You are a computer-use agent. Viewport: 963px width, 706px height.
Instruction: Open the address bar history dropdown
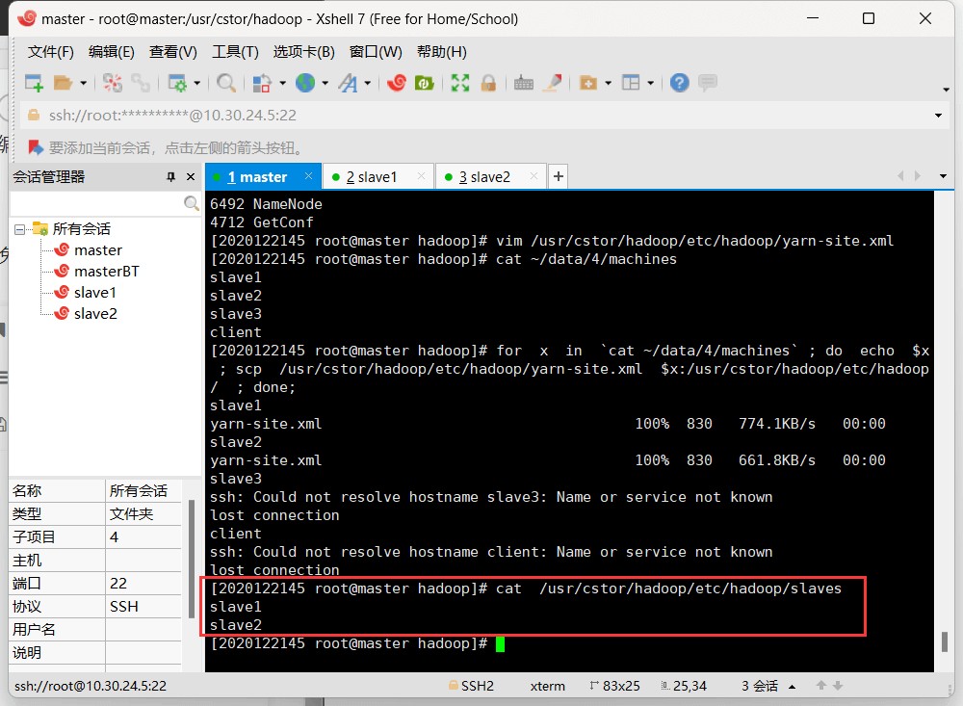pyautogui.click(x=939, y=116)
